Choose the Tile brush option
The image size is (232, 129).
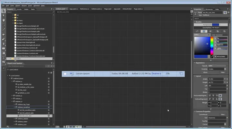pos(217,31)
